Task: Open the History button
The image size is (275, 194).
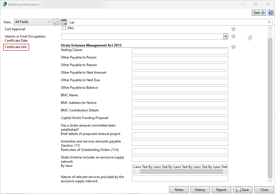Action: coord(200,190)
